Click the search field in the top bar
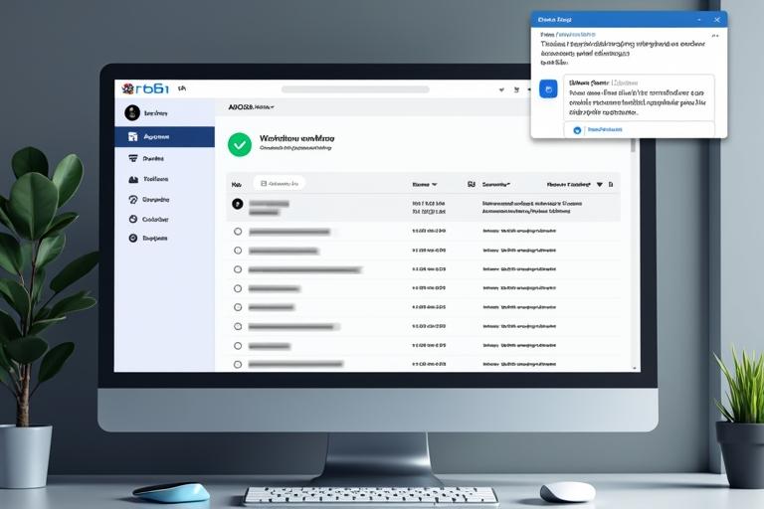764x509 pixels. tap(355, 88)
